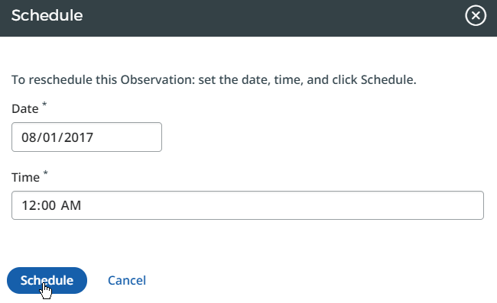
Task: Close the Schedule dialog with the X icon
Action: (476, 15)
